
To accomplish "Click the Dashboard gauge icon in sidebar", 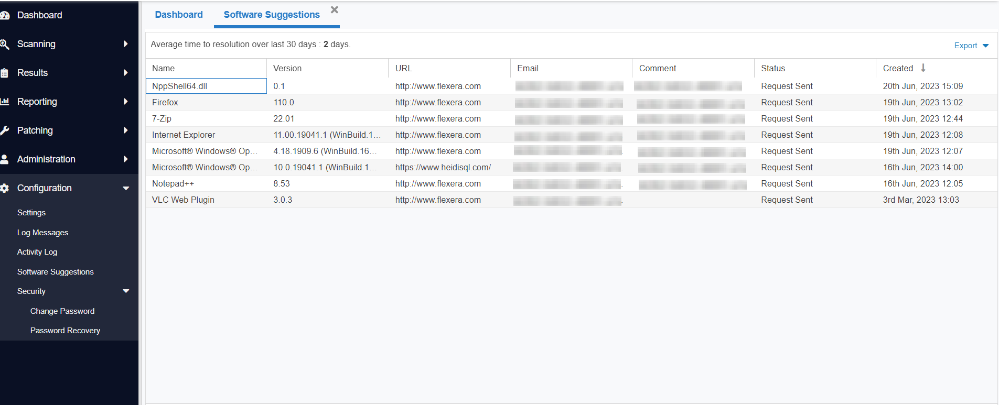I will tap(5, 16).
